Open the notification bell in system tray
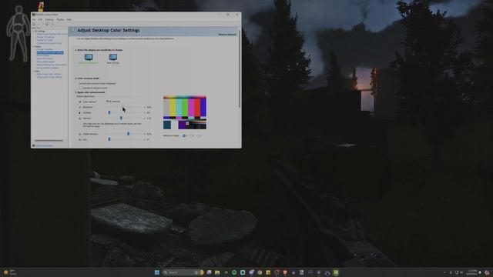Image resolution: width=493 pixels, height=277 pixels. pos(480,272)
